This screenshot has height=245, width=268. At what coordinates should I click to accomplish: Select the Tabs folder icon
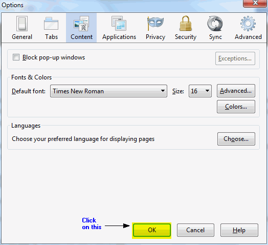pos(51,24)
